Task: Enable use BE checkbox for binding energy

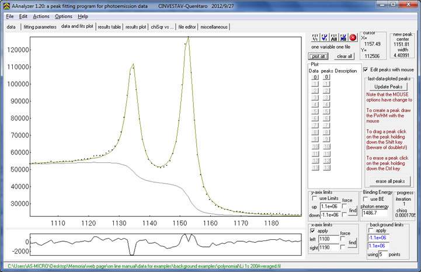Action: pyautogui.click(x=366, y=199)
